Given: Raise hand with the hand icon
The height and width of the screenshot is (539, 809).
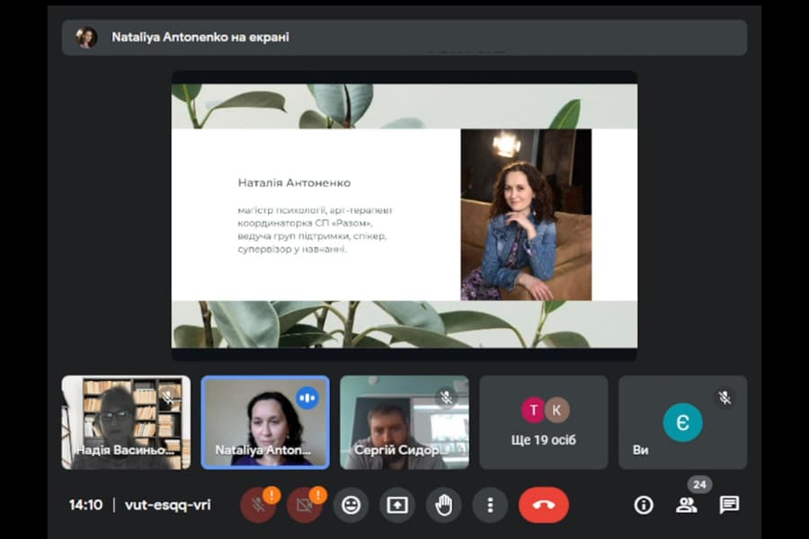Looking at the screenshot, I should pyautogui.click(x=444, y=505).
